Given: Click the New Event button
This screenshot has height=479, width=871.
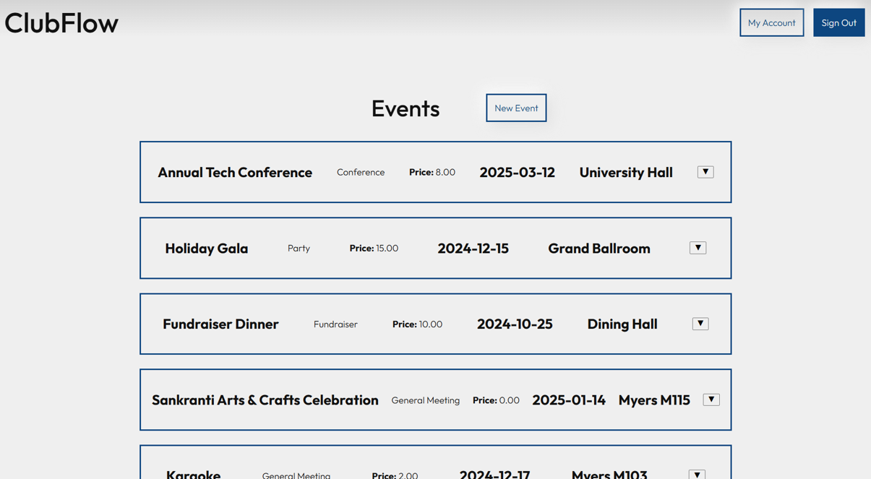Looking at the screenshot, I should point(516,108).
